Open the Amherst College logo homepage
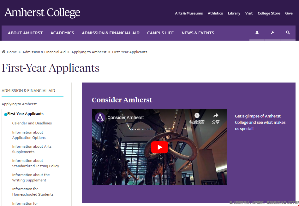This screenshot has width=299, height=206. pyautogui.click(x=42, y=13)
